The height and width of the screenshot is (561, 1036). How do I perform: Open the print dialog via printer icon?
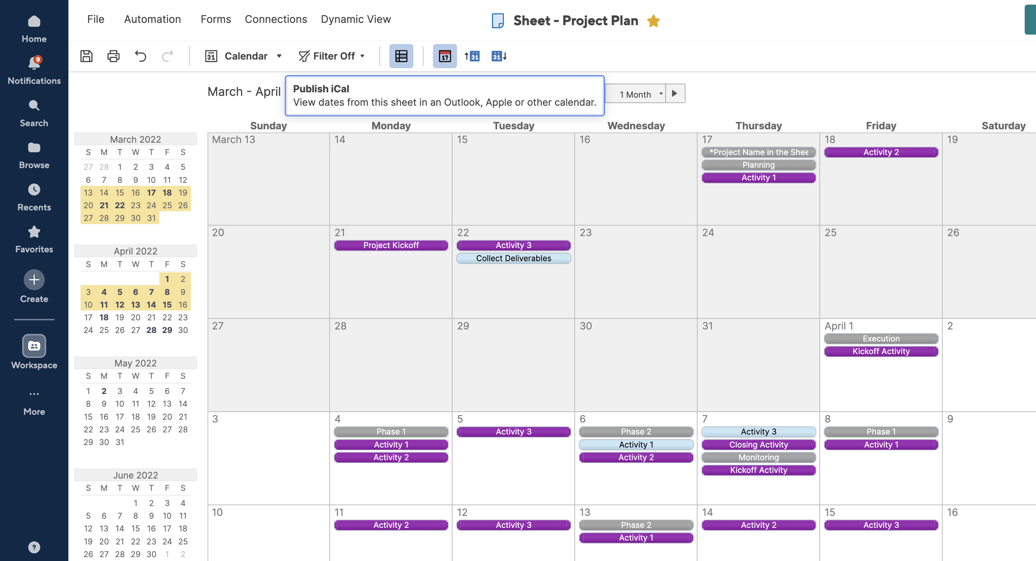(113, 56)
